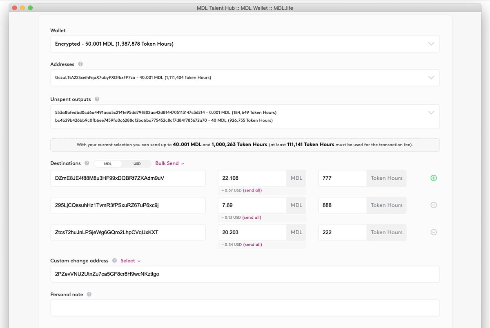Image resolution: width=490 pixels, height=328 pixels.
Task: Click the ~0.37 USD estimate text
Action: tap(231, 190)
